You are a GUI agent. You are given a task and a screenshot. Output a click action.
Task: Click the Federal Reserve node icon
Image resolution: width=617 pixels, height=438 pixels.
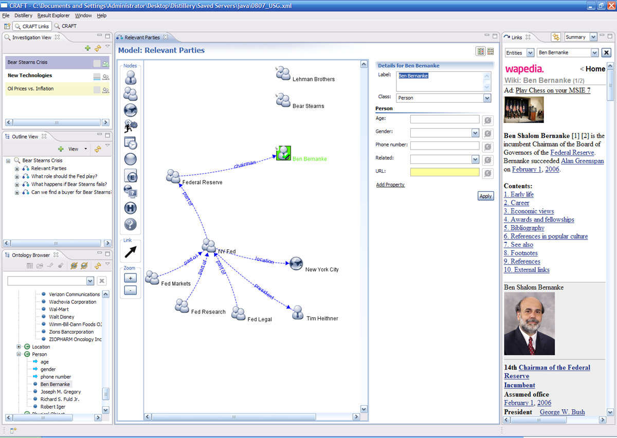173,176
